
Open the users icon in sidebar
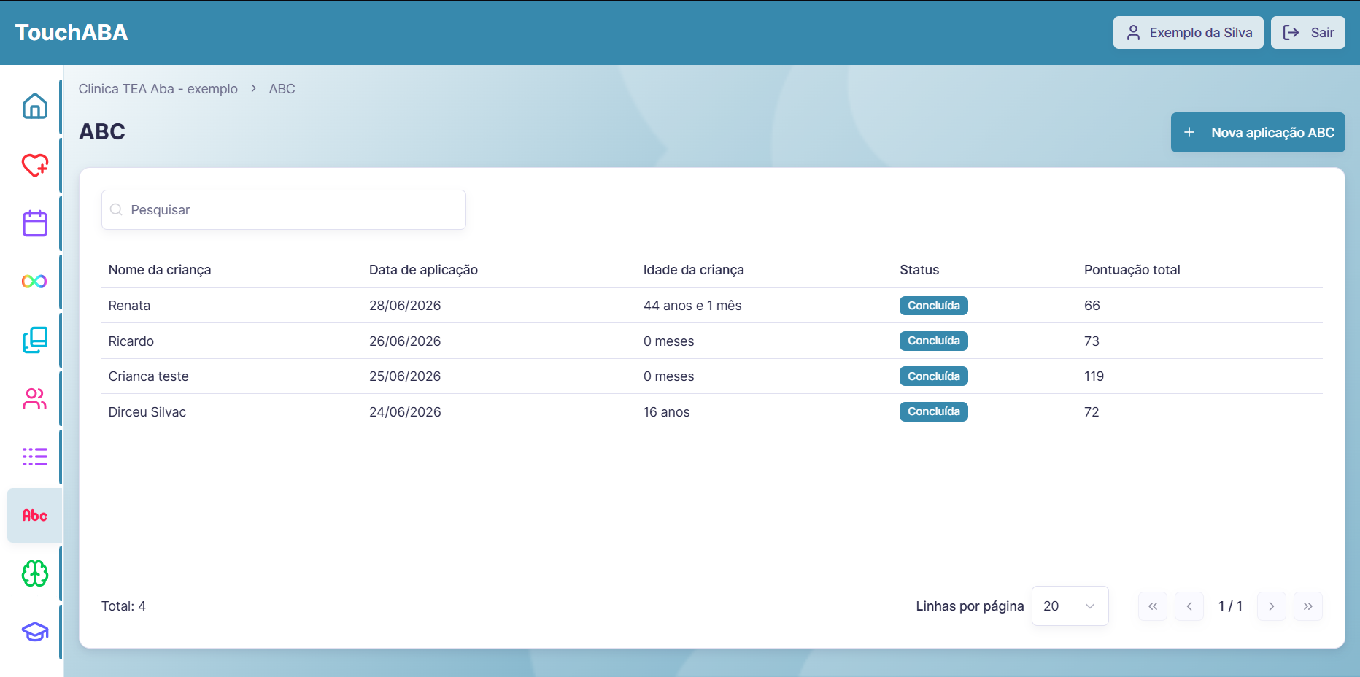(34, 398)
